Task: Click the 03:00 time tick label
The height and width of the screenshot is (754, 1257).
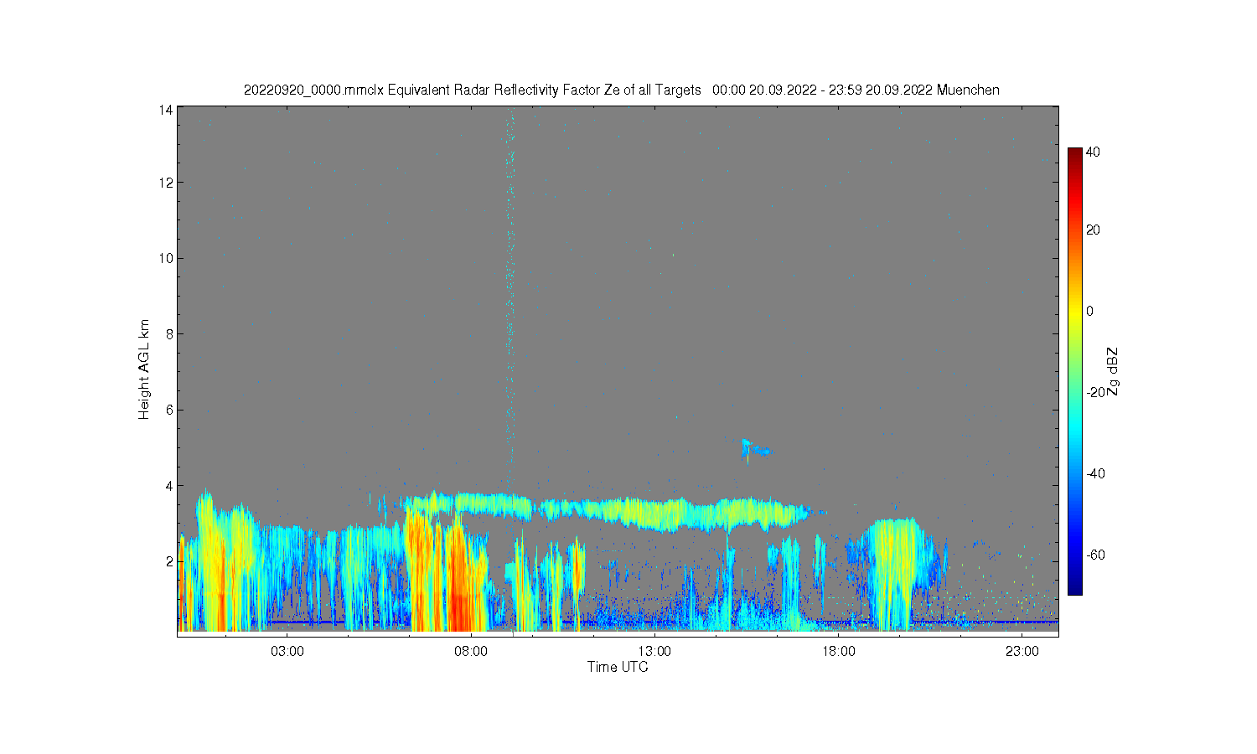Action: (x=287, y=651)
